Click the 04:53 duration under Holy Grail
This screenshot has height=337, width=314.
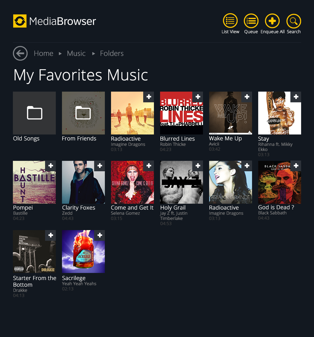coord(166,224)
